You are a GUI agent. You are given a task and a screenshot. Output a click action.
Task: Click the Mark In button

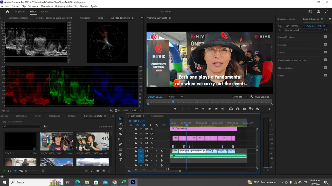click(x=182, y=109)
